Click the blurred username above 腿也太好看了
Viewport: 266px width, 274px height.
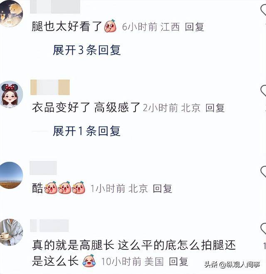coord(55,7)
